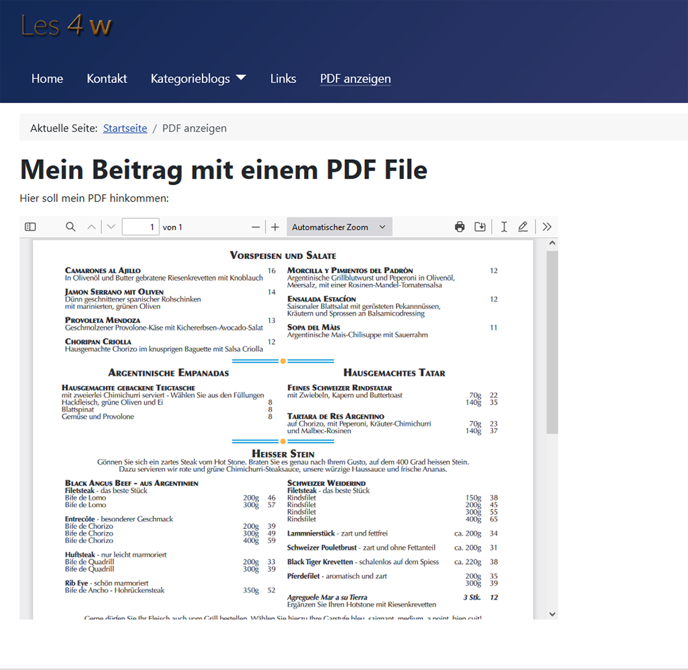Open the Home menu item
The image size is (688, 670).
(x=47, y=79)
